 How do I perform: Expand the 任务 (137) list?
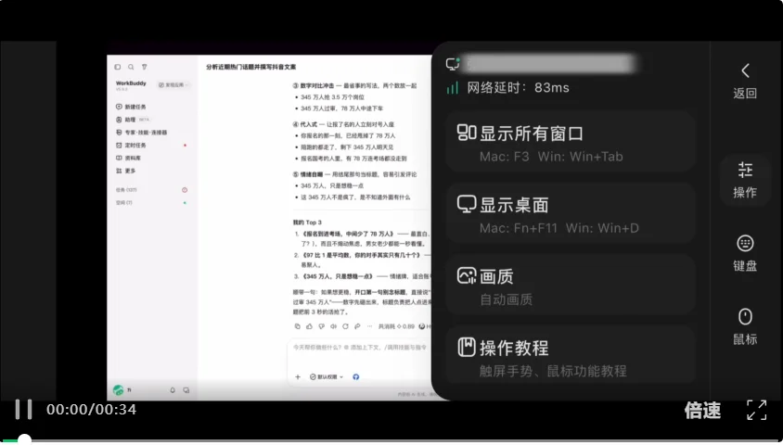[x=126, y=190]
